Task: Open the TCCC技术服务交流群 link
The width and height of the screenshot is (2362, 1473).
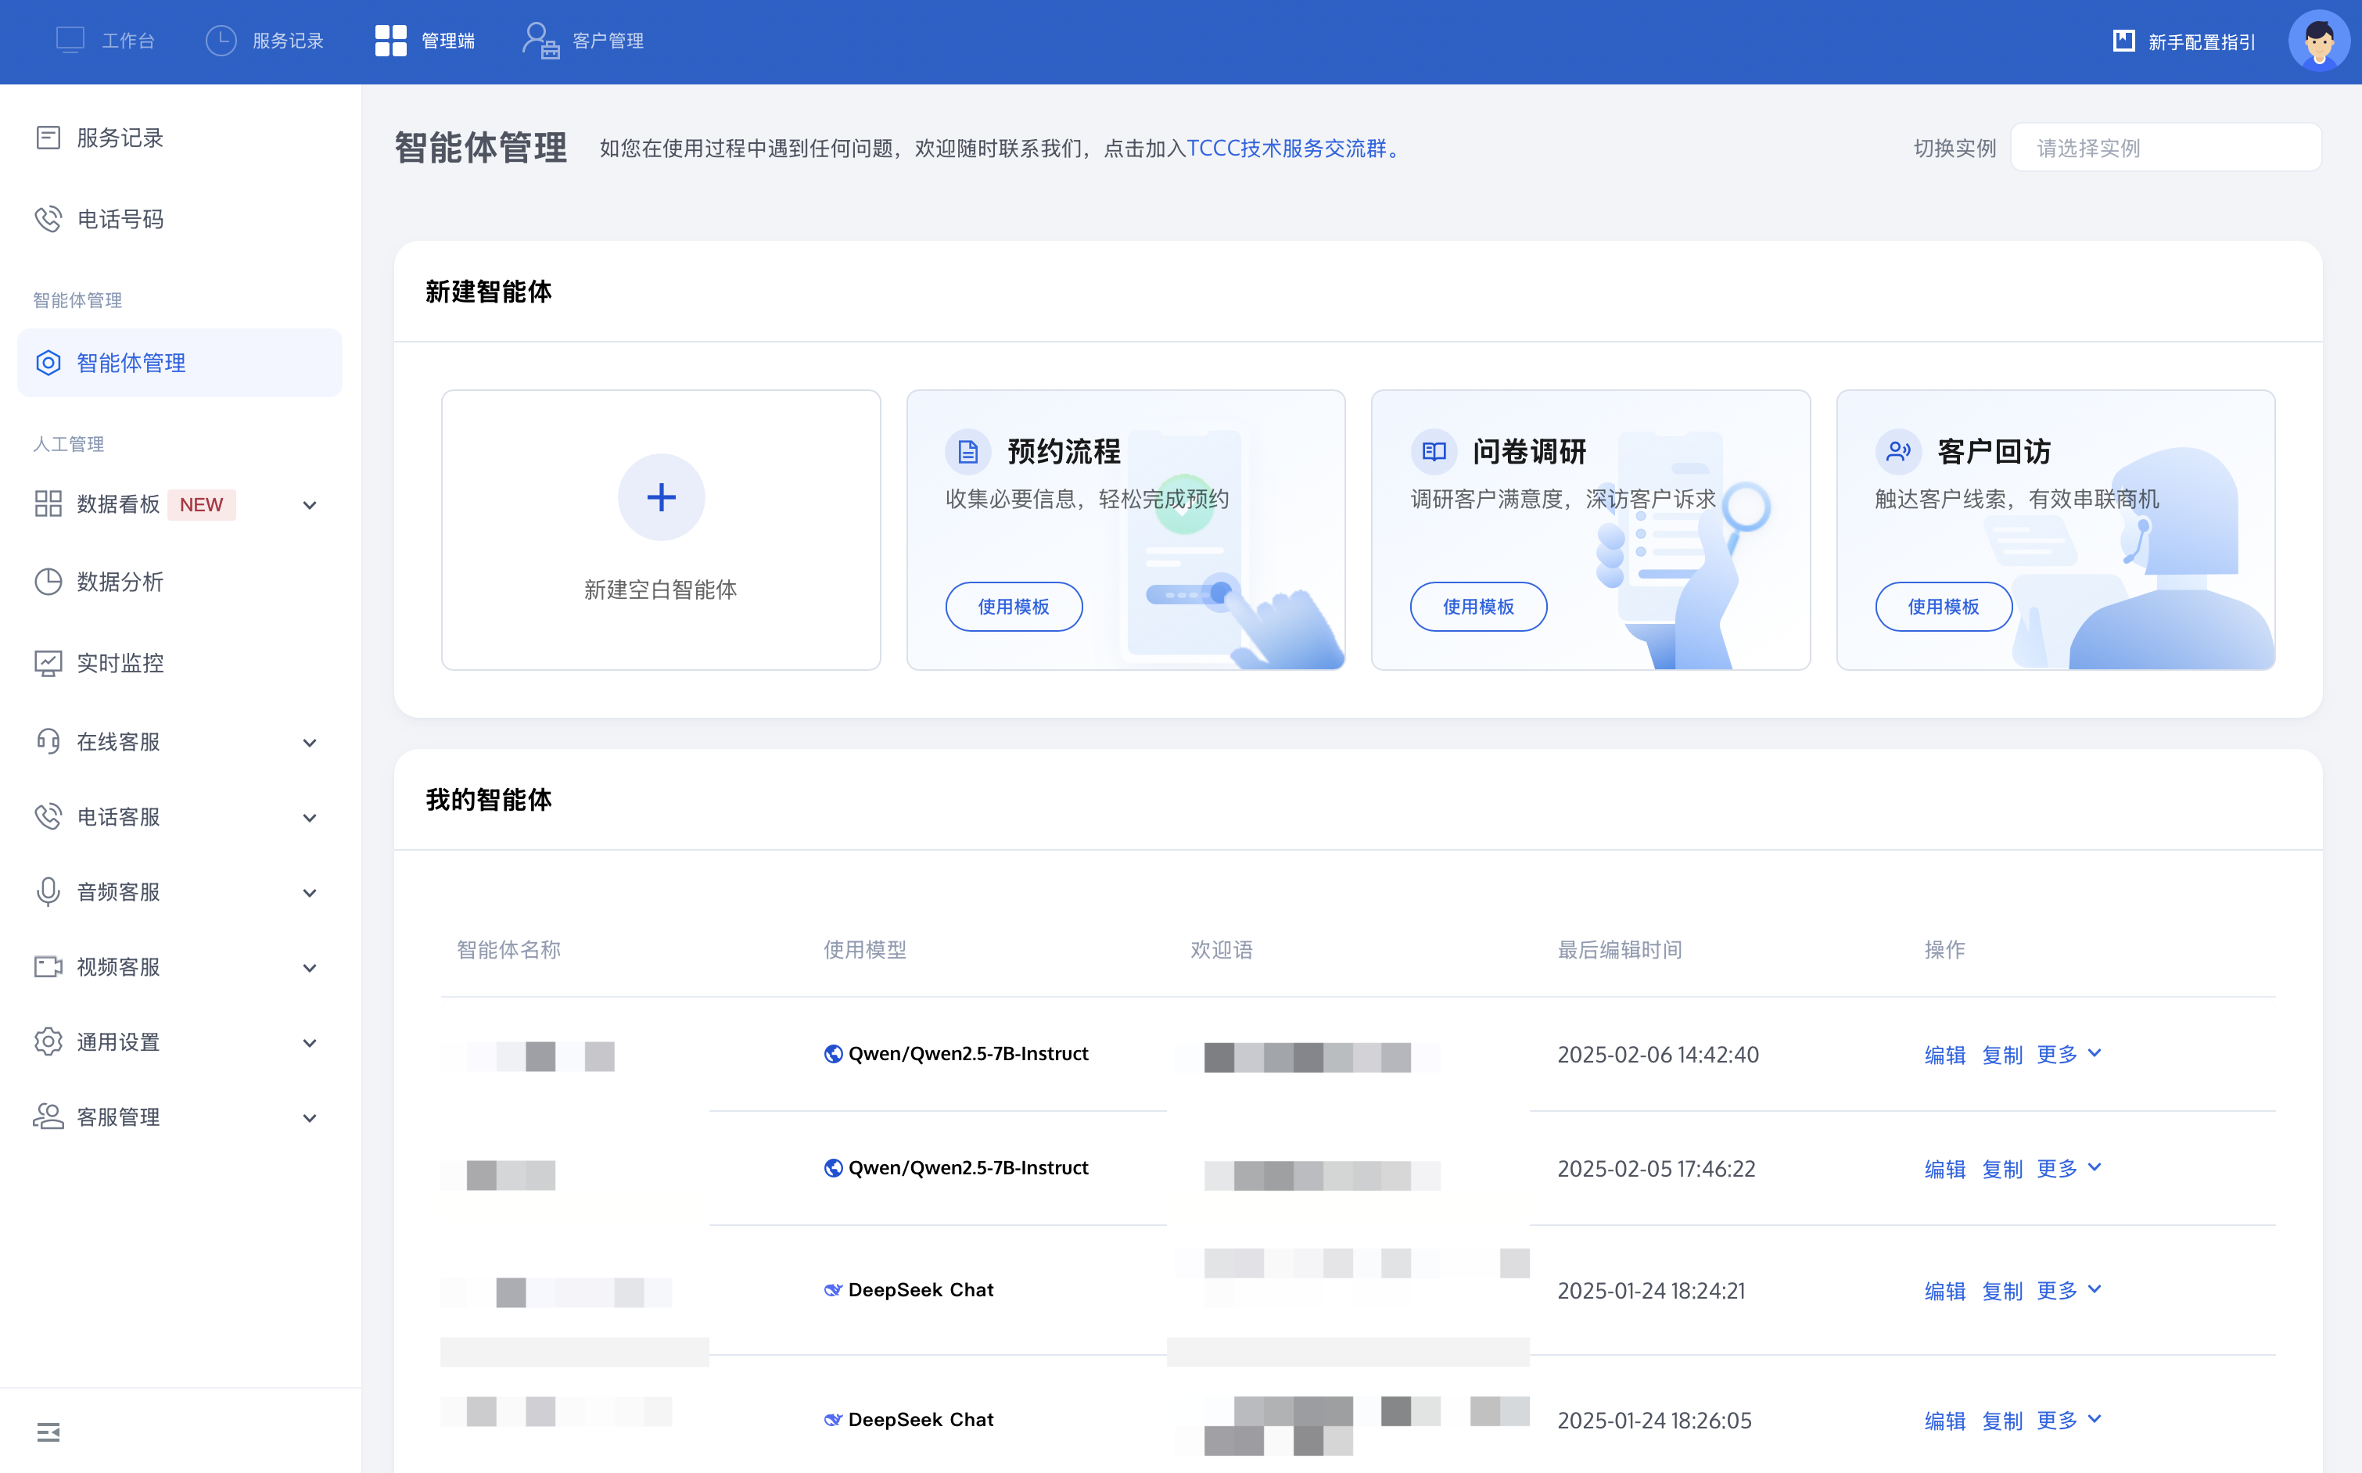Action: point(1285,148)
